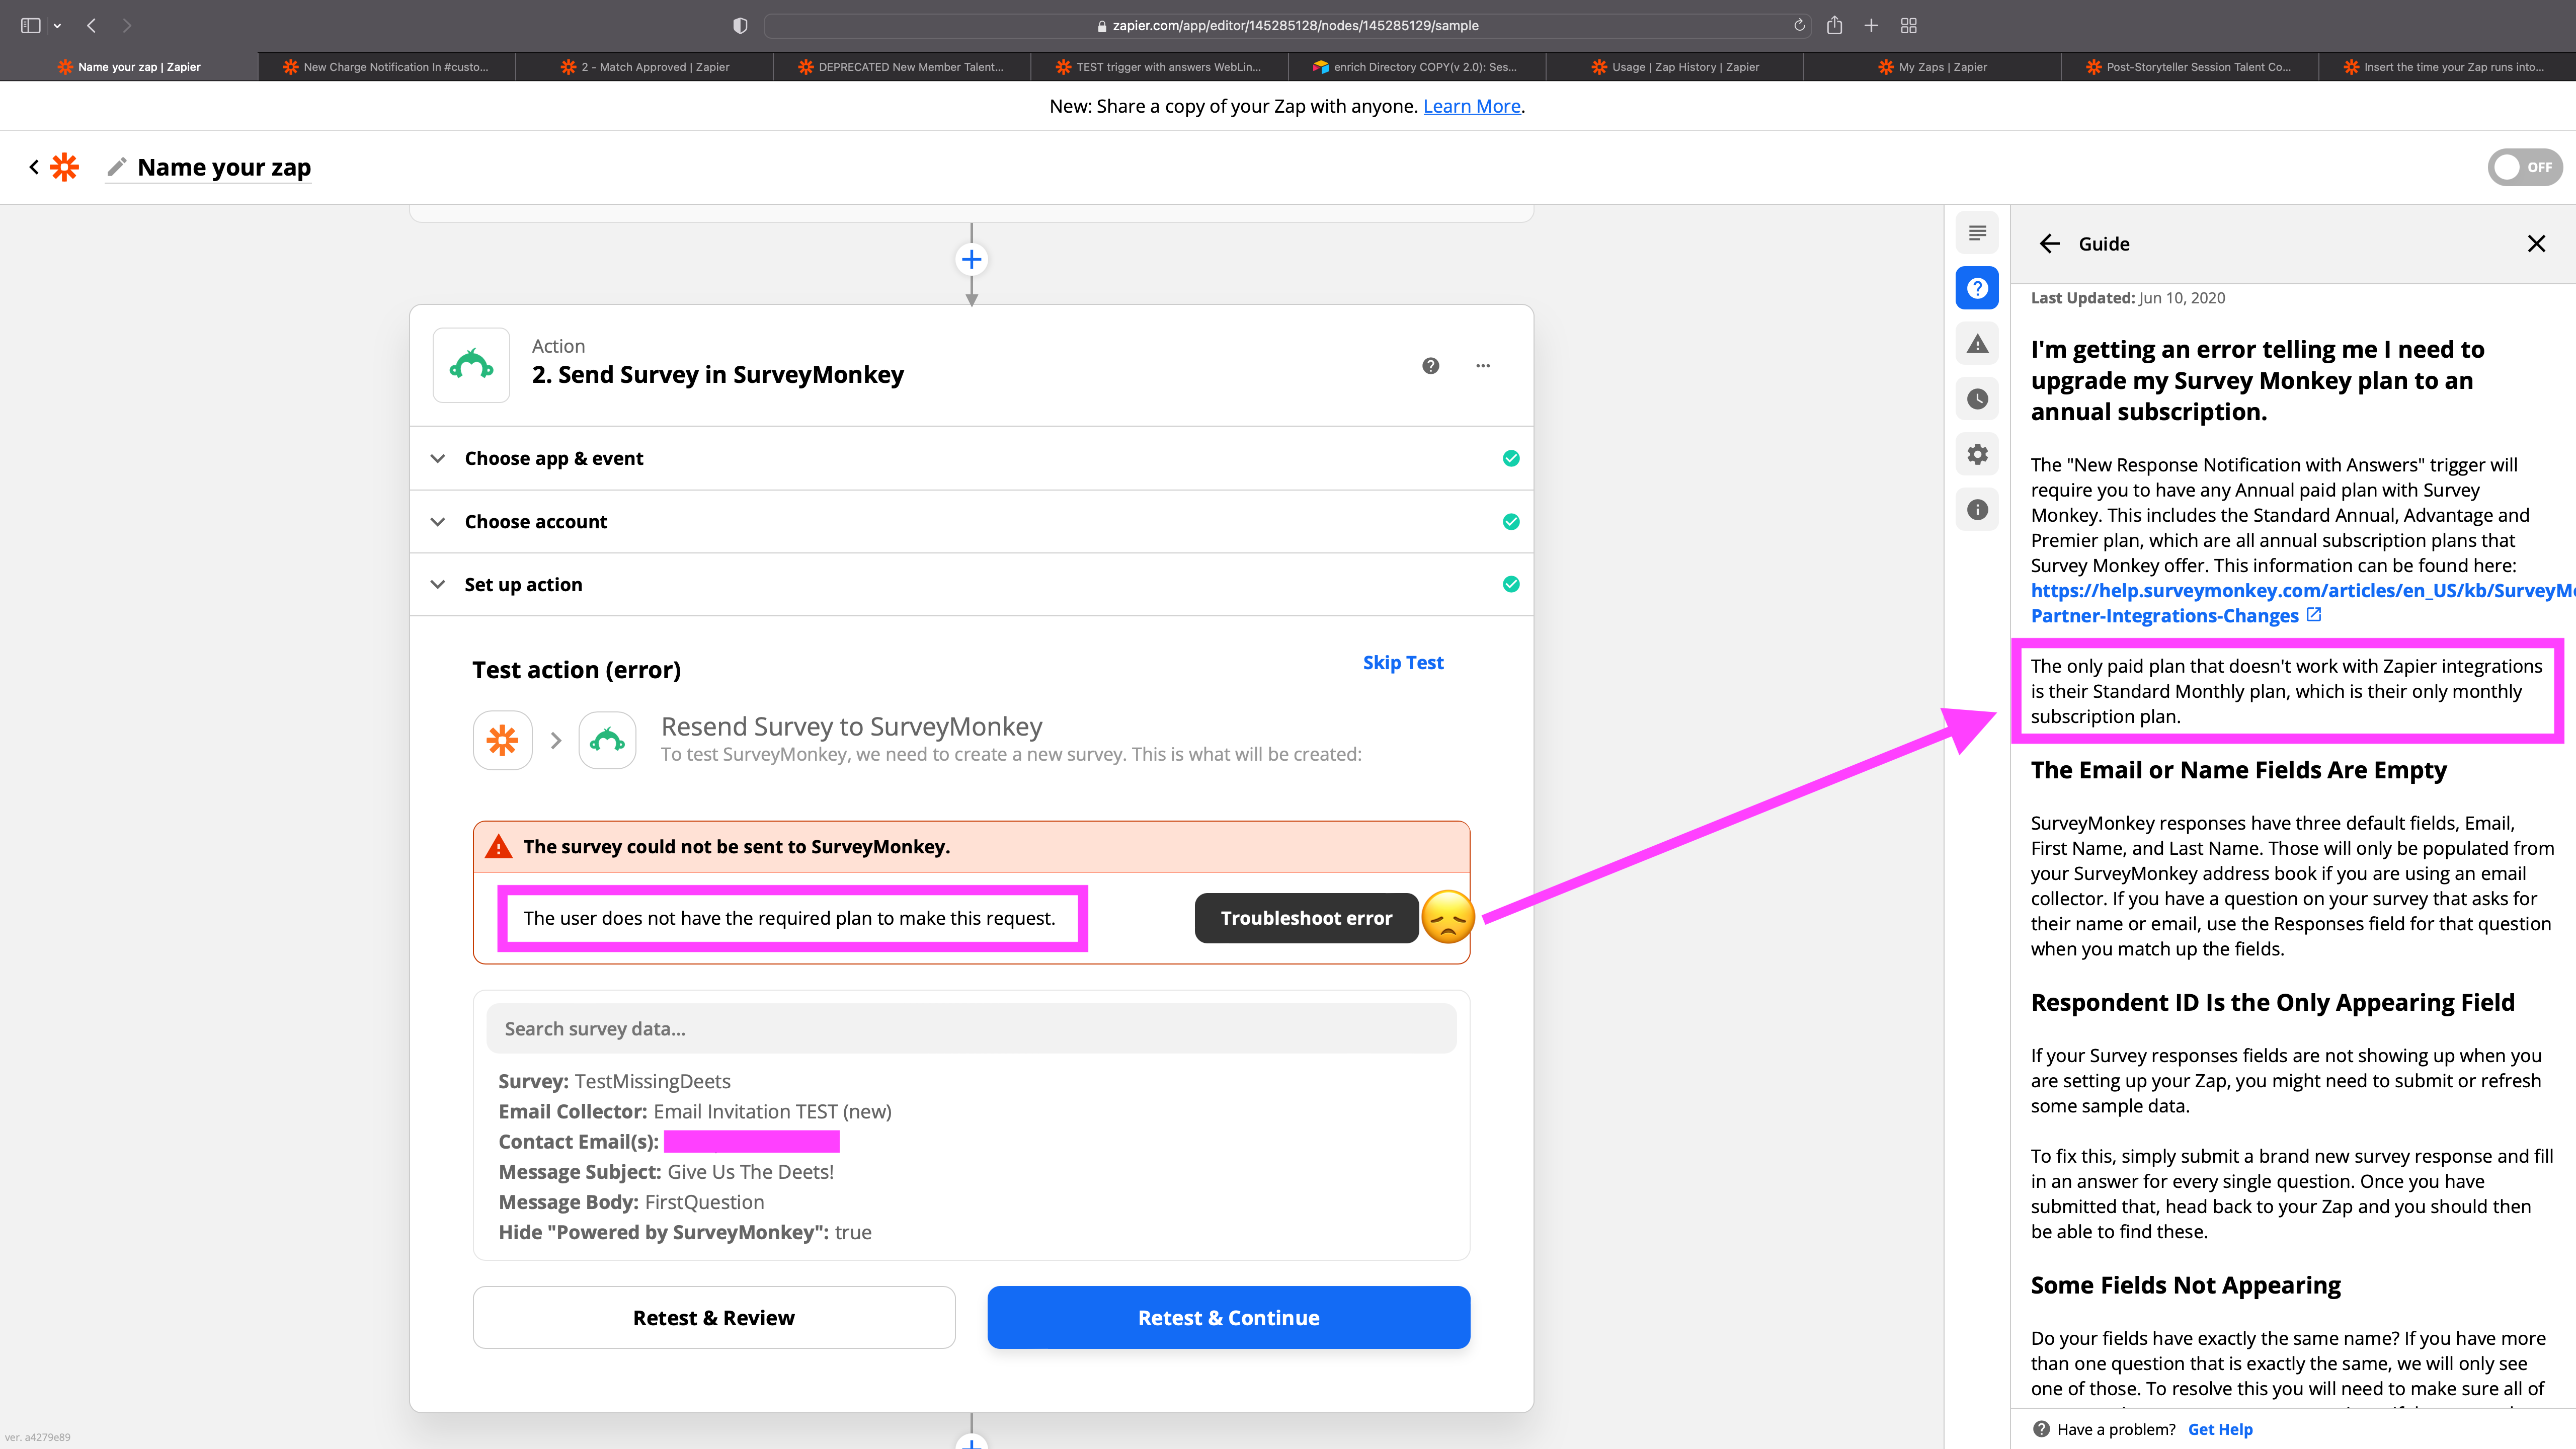Image resolution: width=2576 pixels, height=1449 pixels.
Task: Click the Zapier icon in test action row
Action: tap(502, 740)
